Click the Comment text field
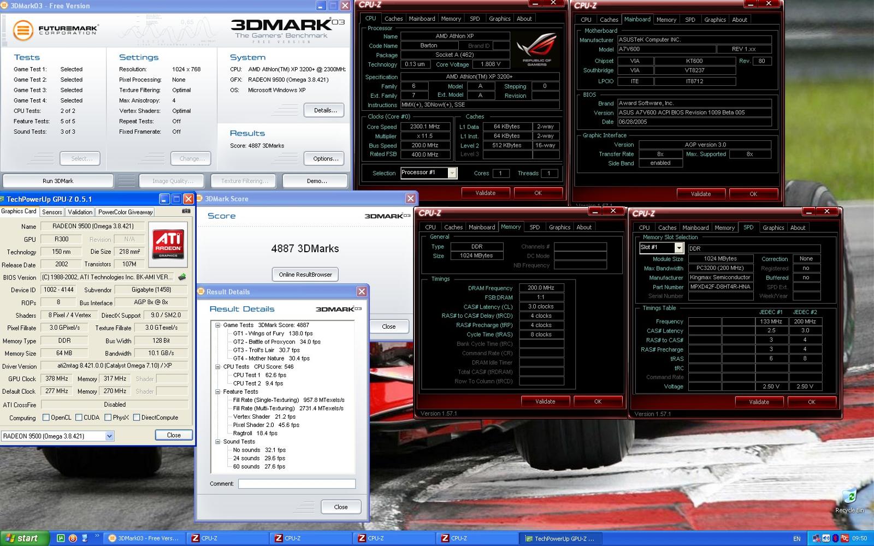This screenshot has height=546, width=874. pyautogui.click(x=297, y=484)
